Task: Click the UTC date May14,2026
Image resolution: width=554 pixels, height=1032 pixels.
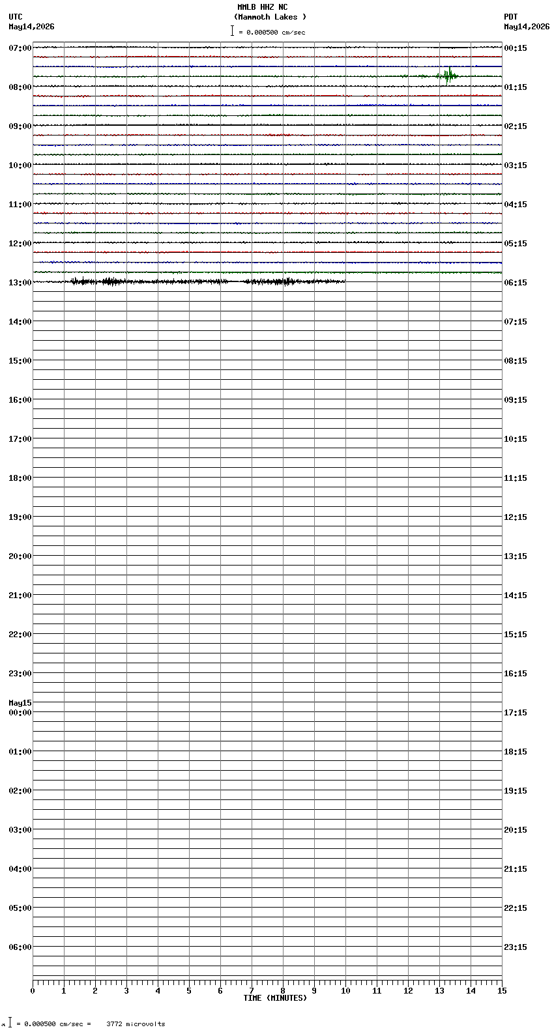Action: tap(31, 27)
